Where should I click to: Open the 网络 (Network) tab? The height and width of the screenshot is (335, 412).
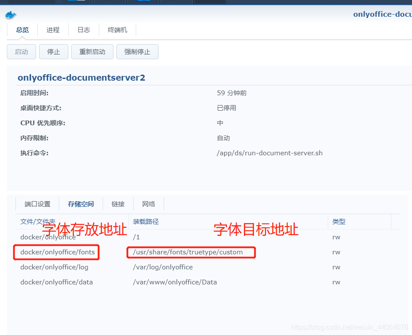(148, 204)
